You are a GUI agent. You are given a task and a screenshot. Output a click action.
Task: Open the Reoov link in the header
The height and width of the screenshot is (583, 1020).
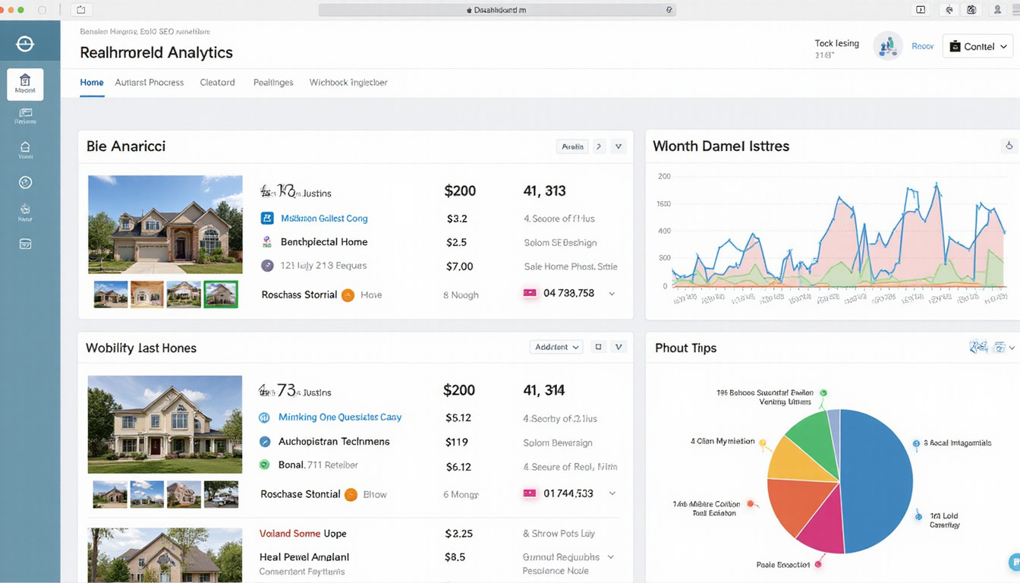coord(922,46)
